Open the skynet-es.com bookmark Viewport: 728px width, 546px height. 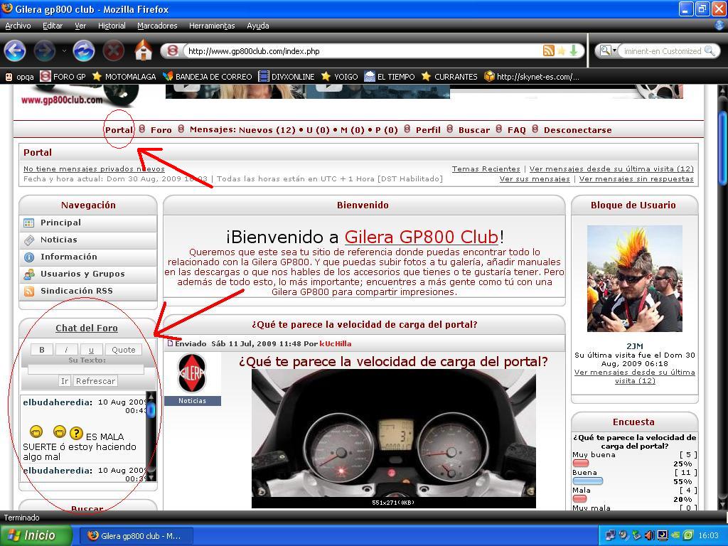[x=532, y=77]
